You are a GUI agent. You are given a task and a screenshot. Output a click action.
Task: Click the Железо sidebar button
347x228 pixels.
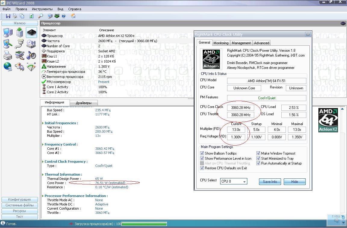pos(20,23)
